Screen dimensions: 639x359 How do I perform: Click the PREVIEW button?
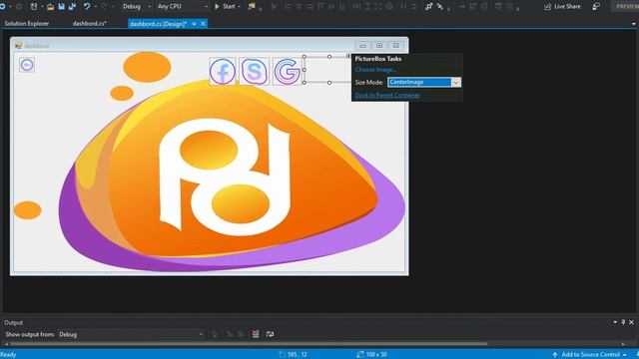click(626, 7)
